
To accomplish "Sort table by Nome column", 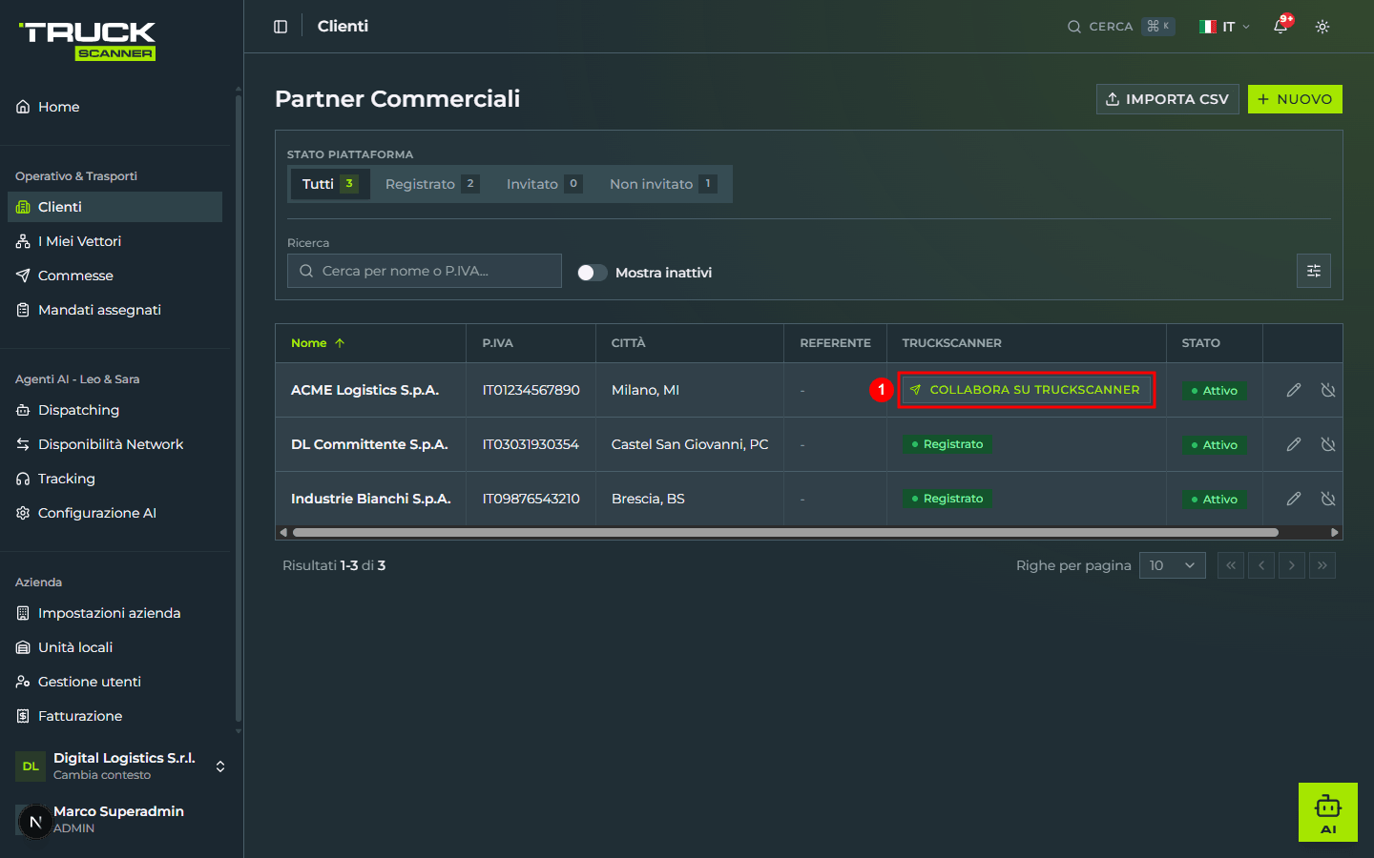I will click(x=318, y=343).
